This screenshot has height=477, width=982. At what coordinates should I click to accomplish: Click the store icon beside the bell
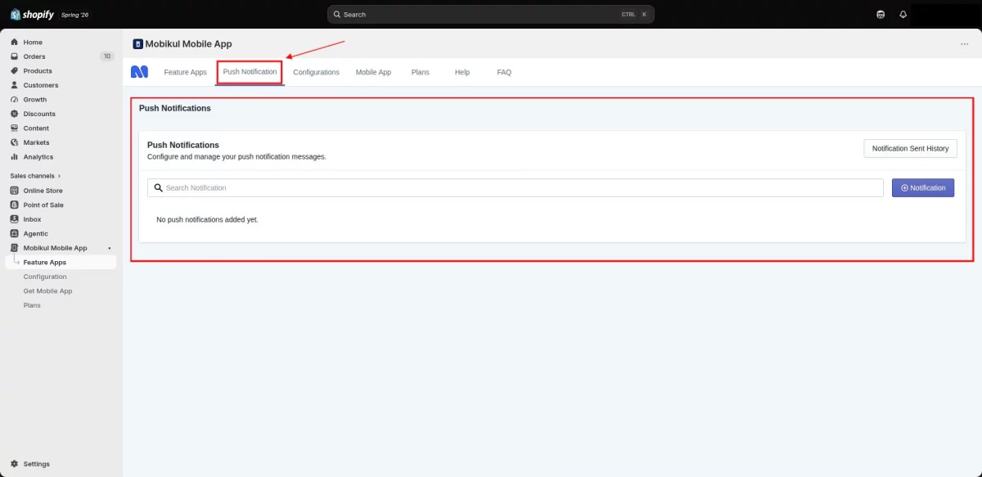coord(881,14)
